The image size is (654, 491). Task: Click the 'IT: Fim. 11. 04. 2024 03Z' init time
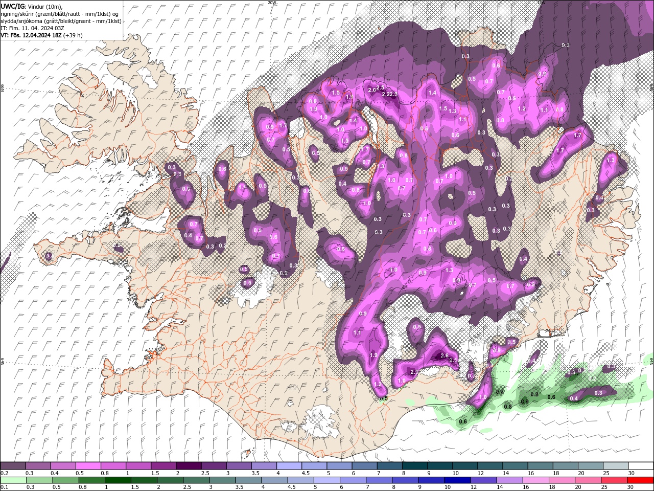point(32,28)
